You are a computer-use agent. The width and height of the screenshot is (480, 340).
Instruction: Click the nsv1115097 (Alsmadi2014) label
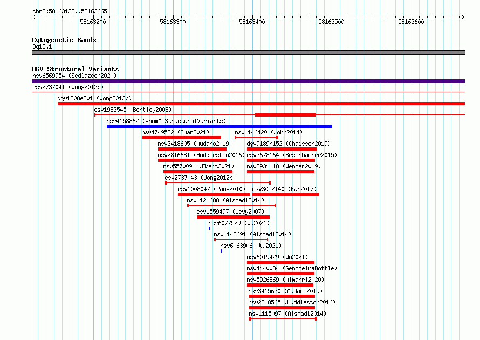[x=287, y=314]
